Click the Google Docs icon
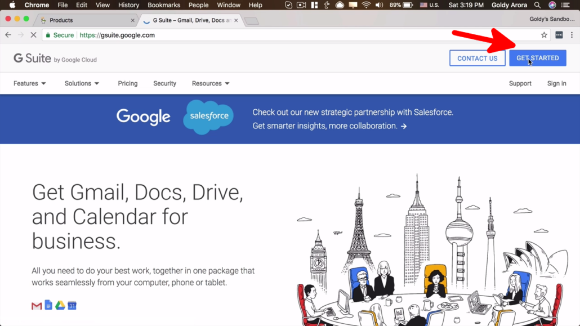This screenshot has width=580, height=326. coord(48,305)
